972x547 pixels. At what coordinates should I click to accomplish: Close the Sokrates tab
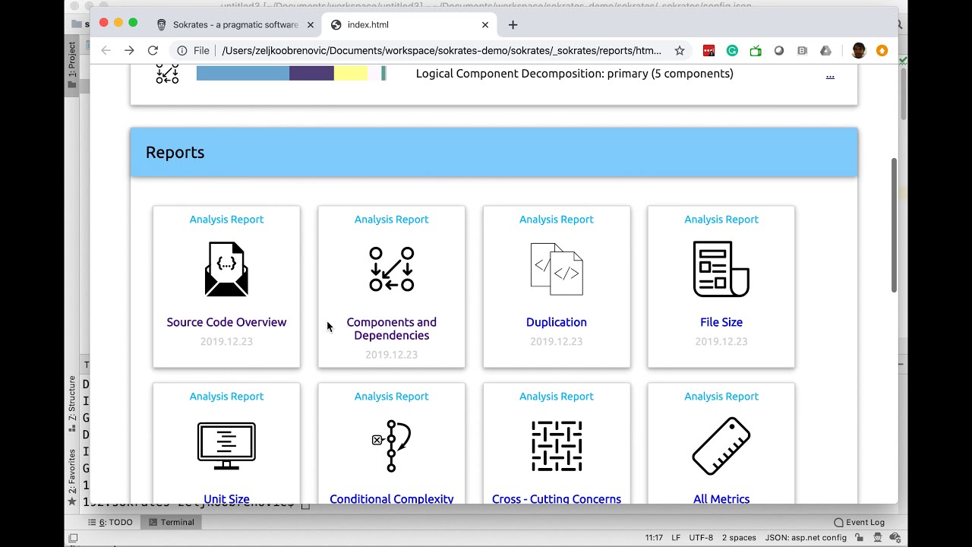click(311, 25)
